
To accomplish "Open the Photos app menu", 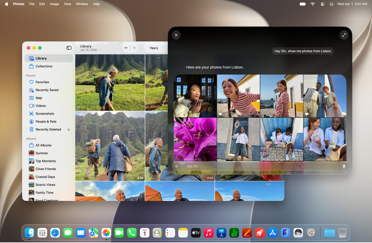I will (19, 4).
